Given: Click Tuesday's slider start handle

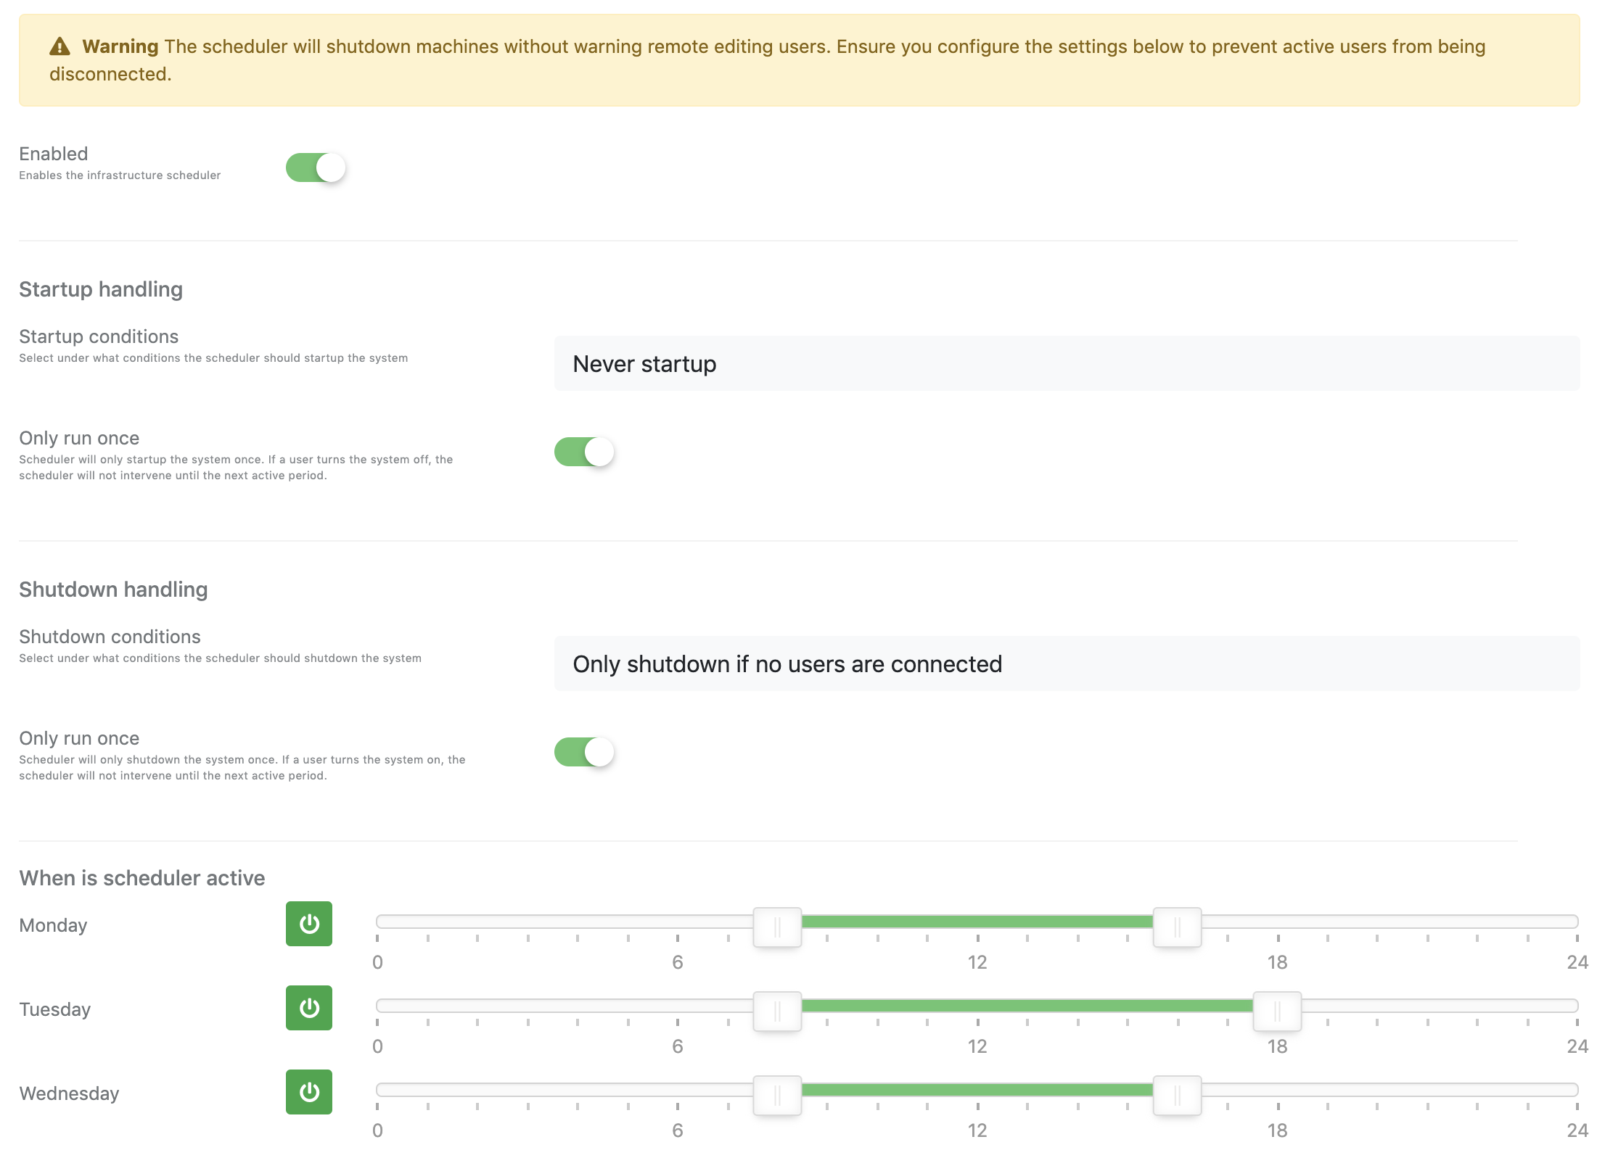Looking at the screenshot, I should (x=777, y=1011).
